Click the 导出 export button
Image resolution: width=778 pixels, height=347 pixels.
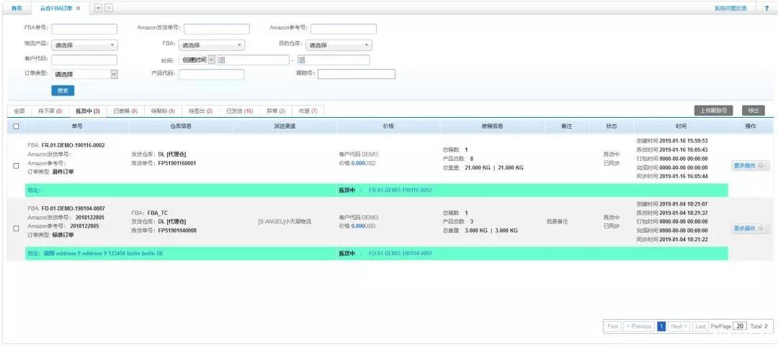[x=754, y=111]
